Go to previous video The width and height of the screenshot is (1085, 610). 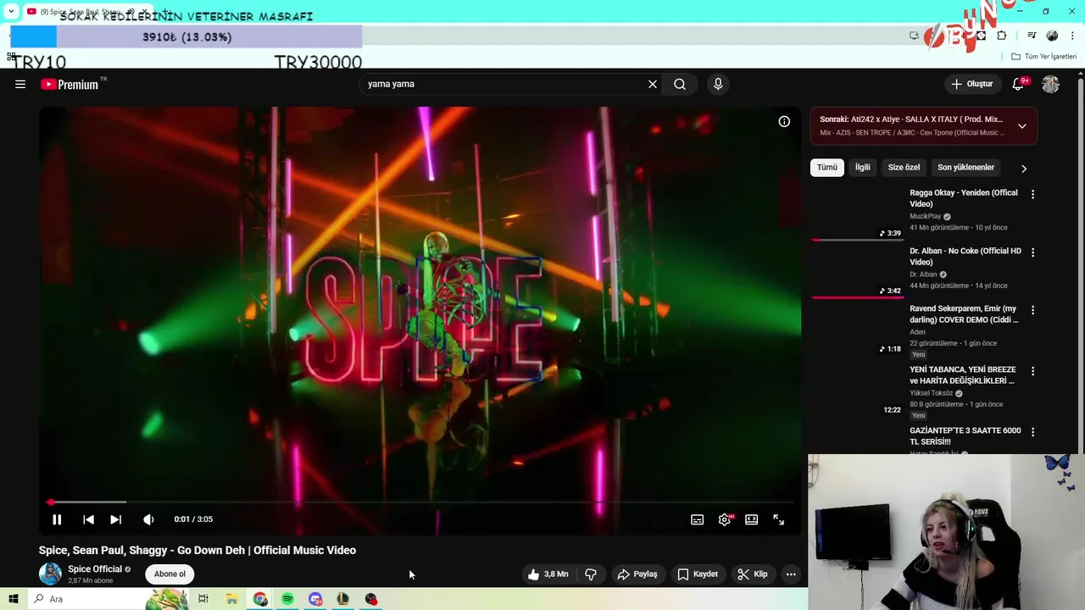88,519
